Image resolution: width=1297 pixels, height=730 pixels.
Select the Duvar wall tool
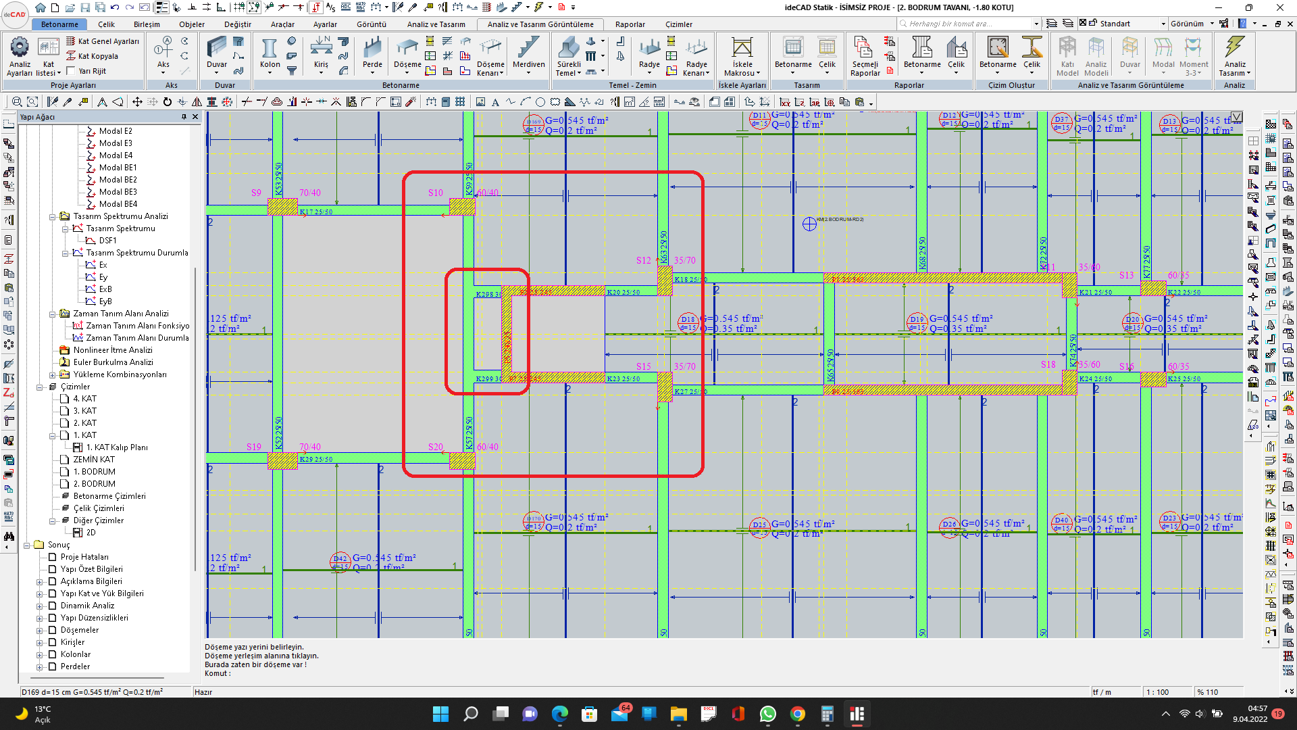point(217,54)
